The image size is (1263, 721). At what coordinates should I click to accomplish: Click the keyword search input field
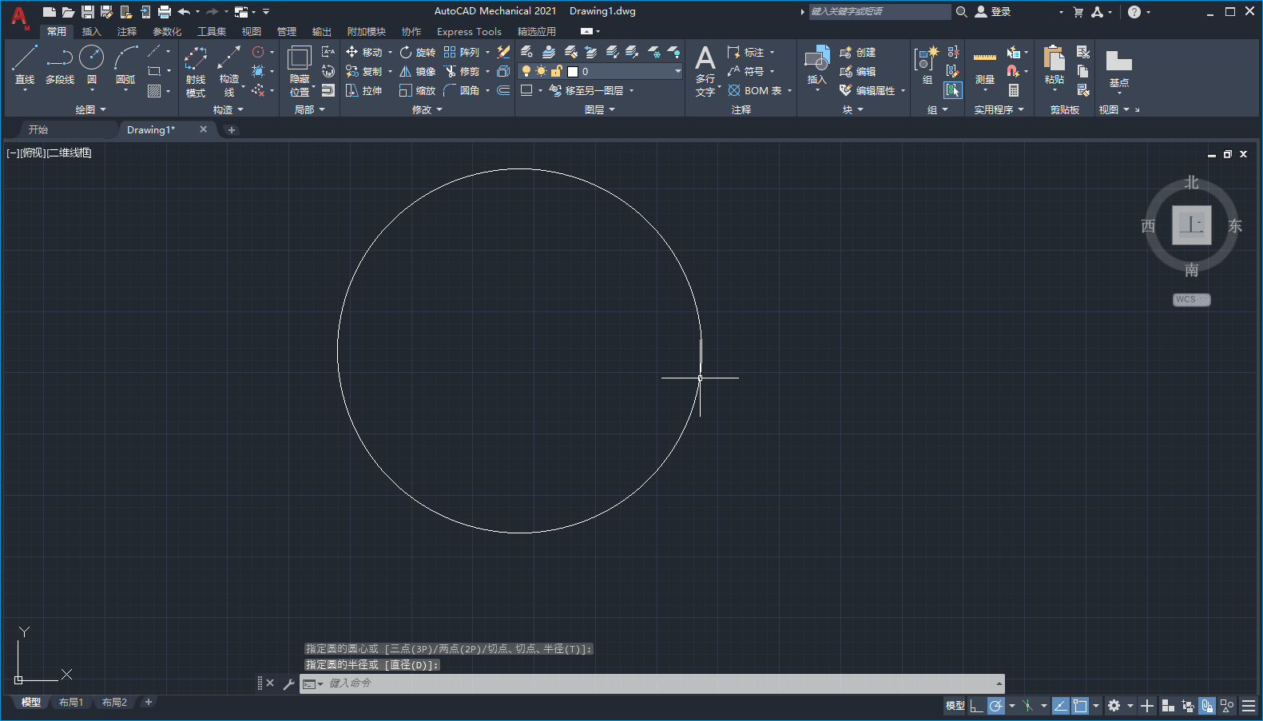click(x=879, y=11)
